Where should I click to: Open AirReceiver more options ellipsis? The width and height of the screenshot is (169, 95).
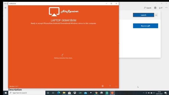(116, 86)
